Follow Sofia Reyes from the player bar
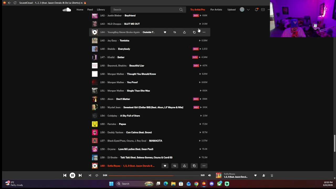This screenshot has width=336, height=189. (x=264, y=175)
